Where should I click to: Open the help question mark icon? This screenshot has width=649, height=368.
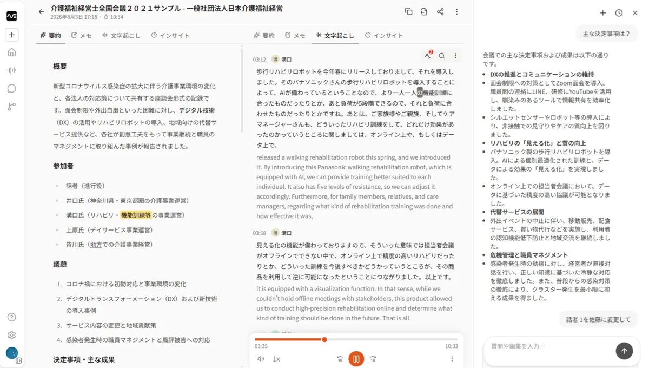coord(11,317)
